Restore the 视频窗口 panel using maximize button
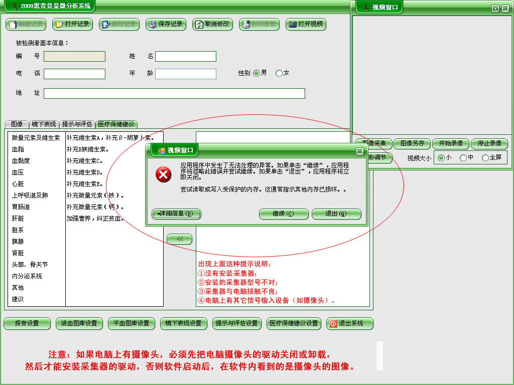514x385 pixels. click(x=495, y=9)
